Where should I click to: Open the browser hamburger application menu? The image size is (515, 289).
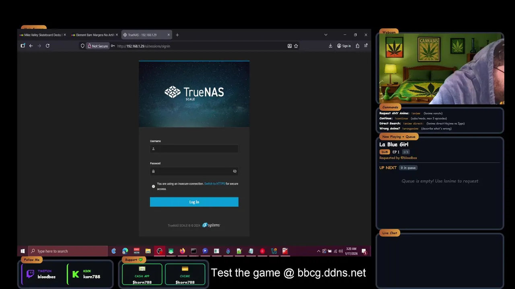(x=366, y=46)
